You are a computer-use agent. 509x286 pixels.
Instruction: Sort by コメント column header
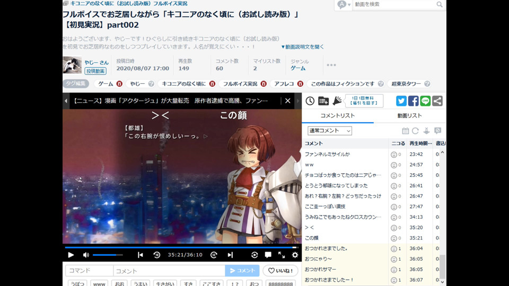coord(345,144)
